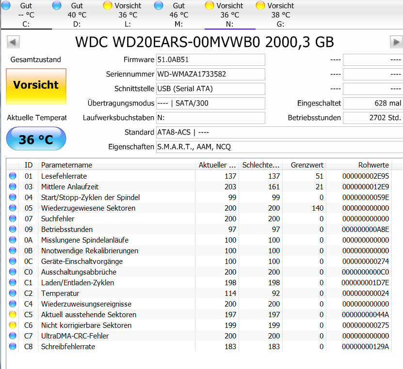Click status icon of Geräte-Einschaltvorgänge row
The width and height of the screenshot is (403, 369).
click(13, 261)
